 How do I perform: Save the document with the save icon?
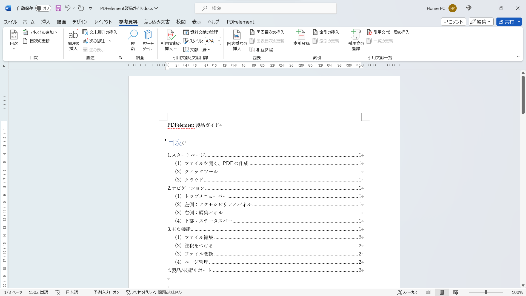tap(58, 8)
